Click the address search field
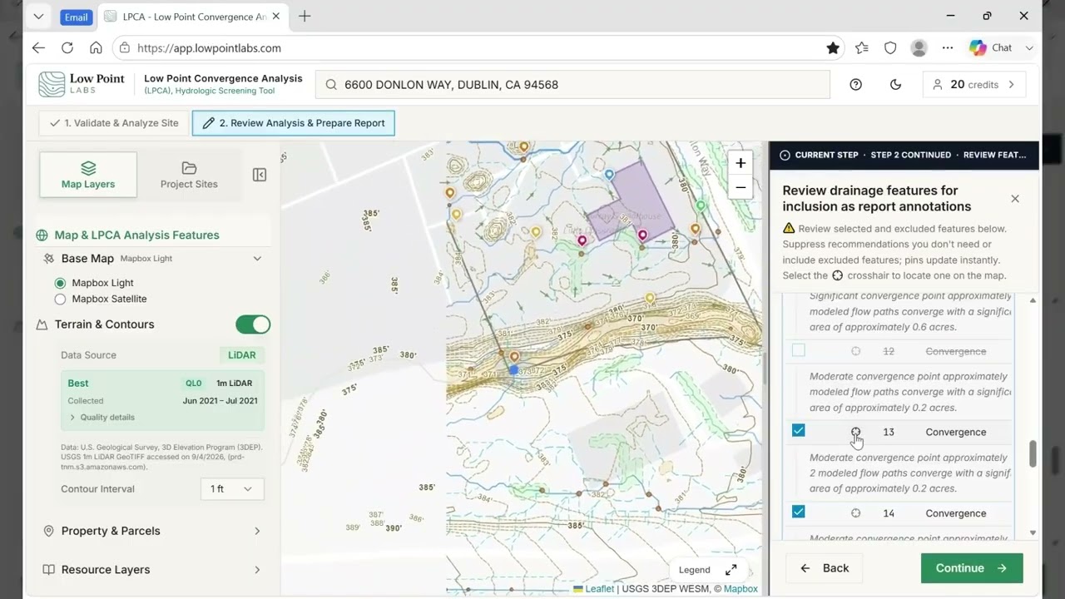 pyautogui.click(x=572, y=84)
